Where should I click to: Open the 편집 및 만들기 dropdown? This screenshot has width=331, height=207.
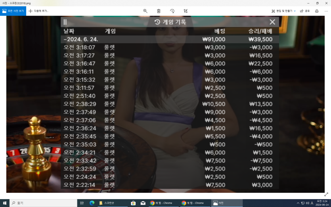click(283, 11)
